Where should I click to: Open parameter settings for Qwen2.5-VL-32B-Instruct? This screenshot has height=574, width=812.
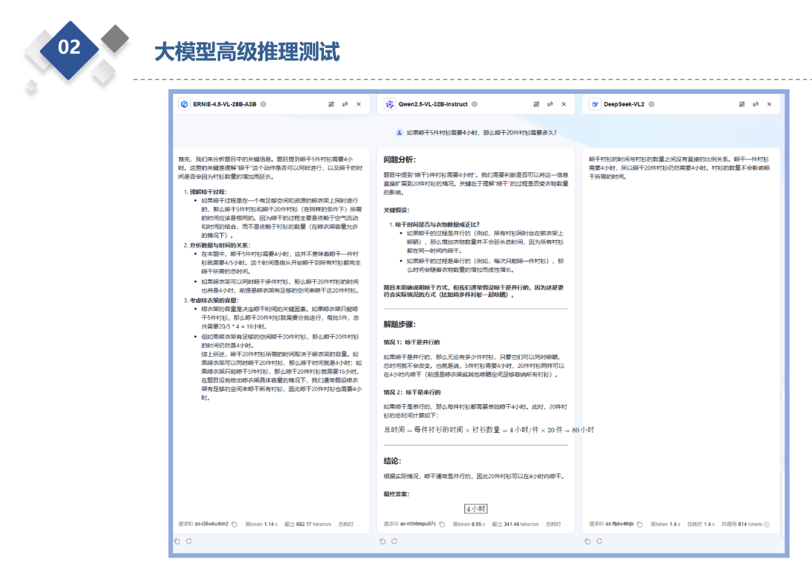click(537, 105)
